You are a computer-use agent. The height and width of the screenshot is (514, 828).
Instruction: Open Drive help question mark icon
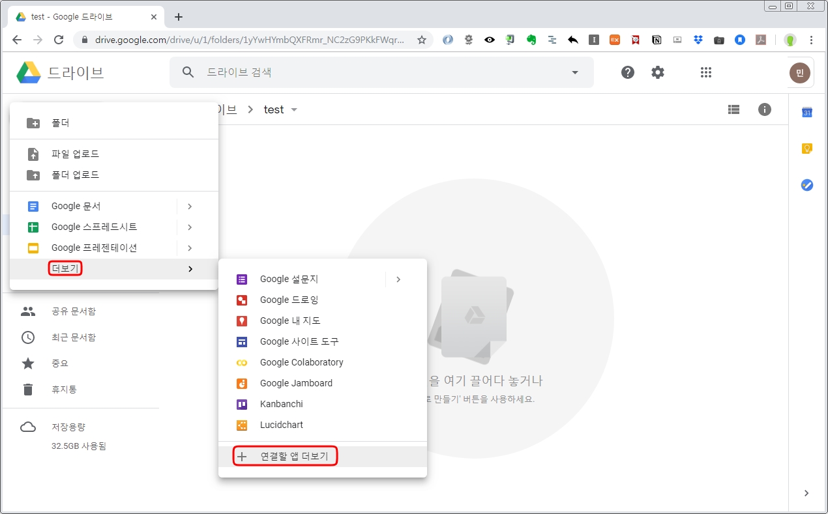point(628,72)
